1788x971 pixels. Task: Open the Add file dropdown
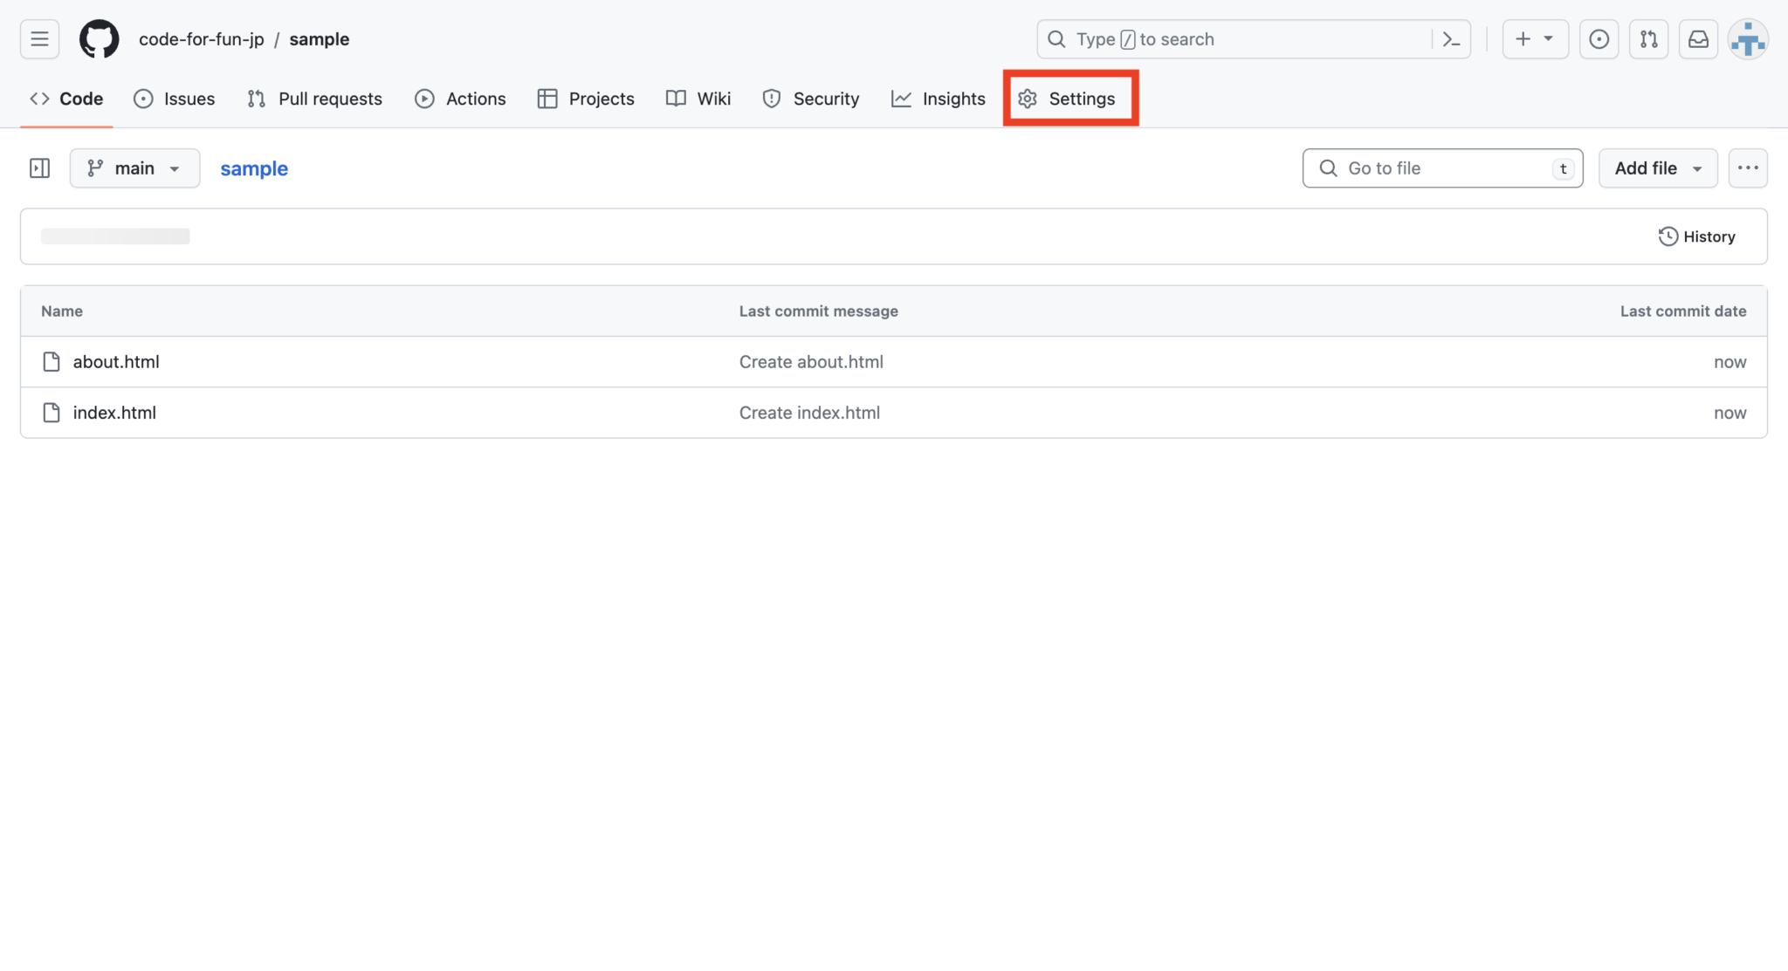(x=1656, y=168)
